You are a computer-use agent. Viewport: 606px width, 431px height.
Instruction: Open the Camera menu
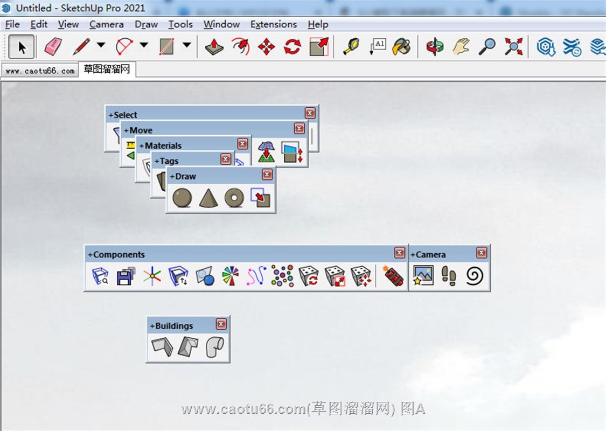(x=106, y=24)
